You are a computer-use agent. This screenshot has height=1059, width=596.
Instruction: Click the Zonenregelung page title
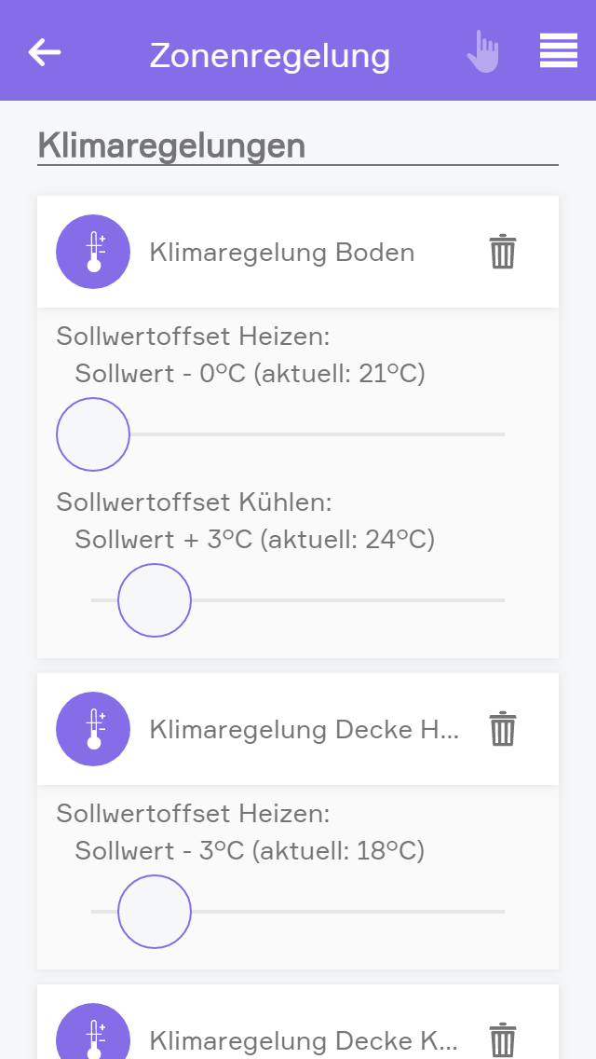[270, 56]
